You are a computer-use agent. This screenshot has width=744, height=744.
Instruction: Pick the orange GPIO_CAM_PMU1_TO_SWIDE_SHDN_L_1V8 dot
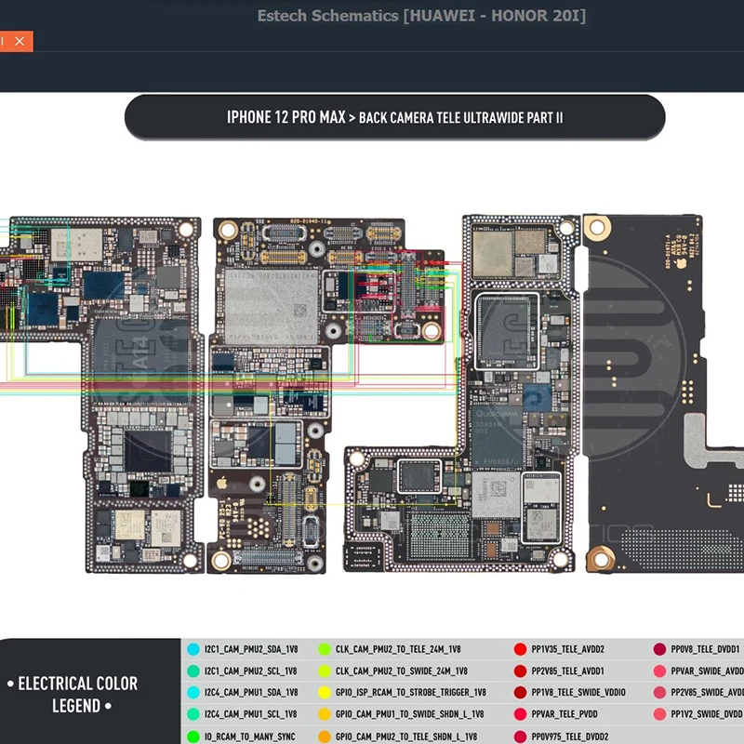(x=325, y=714)
